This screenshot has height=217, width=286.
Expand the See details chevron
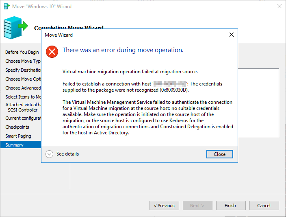(x=49, y=154)
